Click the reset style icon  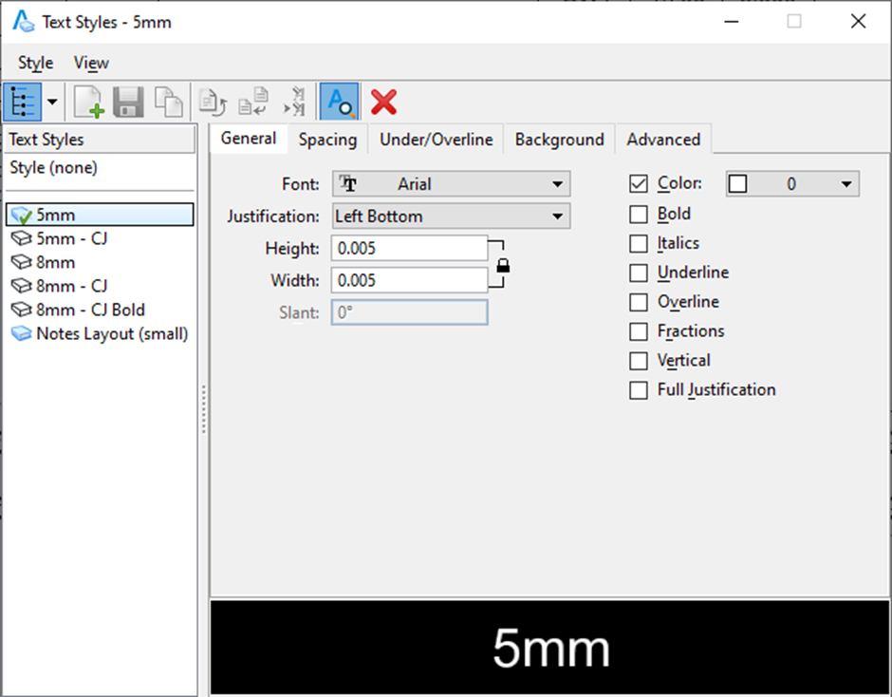pyautogui.click(x=253, y=102)
